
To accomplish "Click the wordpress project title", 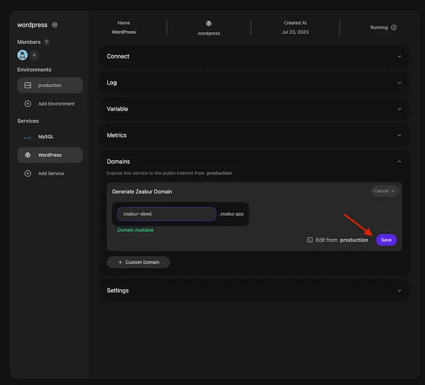I will [32, 25].
